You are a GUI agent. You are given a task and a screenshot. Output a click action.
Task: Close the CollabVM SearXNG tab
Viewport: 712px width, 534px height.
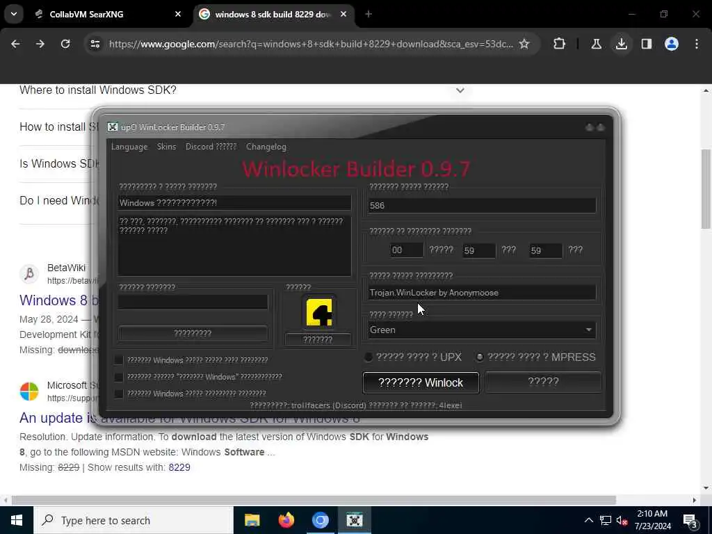[178, 14]
